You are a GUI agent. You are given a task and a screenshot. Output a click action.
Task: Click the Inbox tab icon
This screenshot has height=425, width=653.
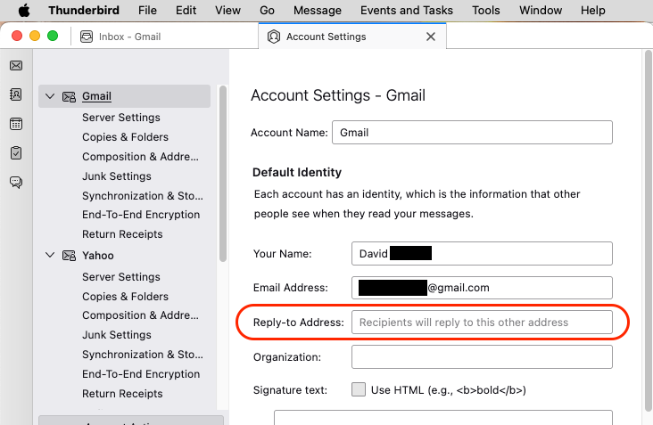click(87, 37)
